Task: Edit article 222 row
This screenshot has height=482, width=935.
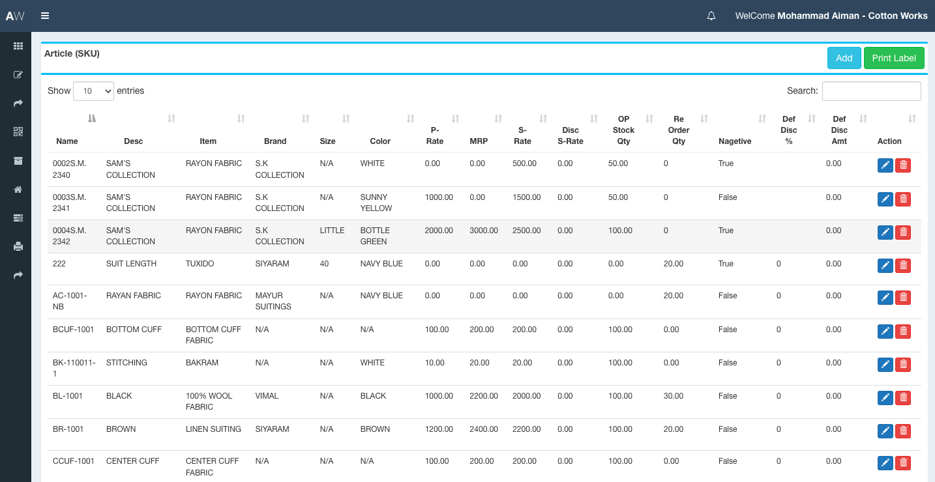Action: 885,266
